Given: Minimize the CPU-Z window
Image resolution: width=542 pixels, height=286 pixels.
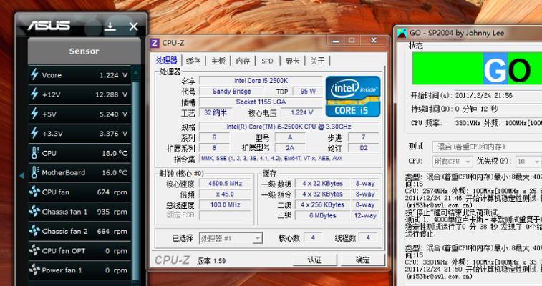Looking at the screenshot, I should coord(336,41).
